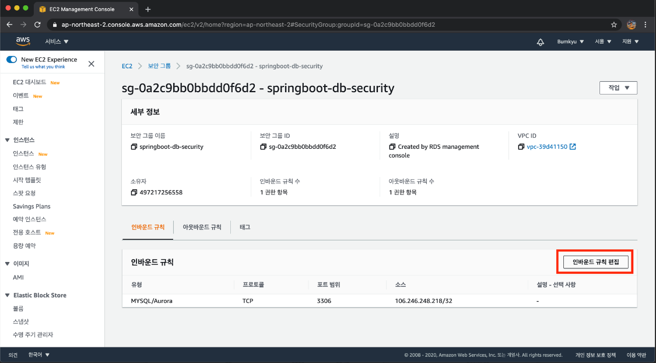The height and width of the screenshot is (363, 656).
Task: Open VPC external link icon
Action: [x=573, y=146]
